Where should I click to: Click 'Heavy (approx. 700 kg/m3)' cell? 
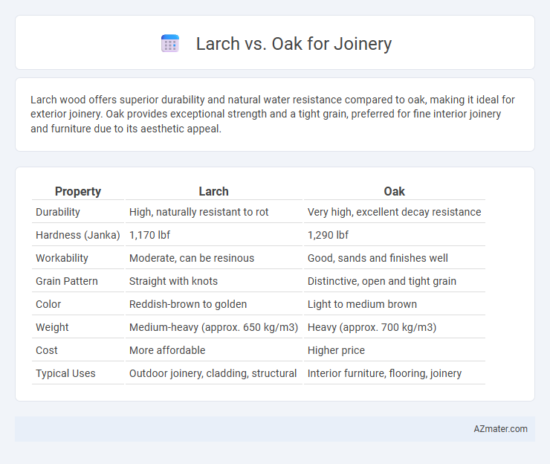(x=394, y=327)
